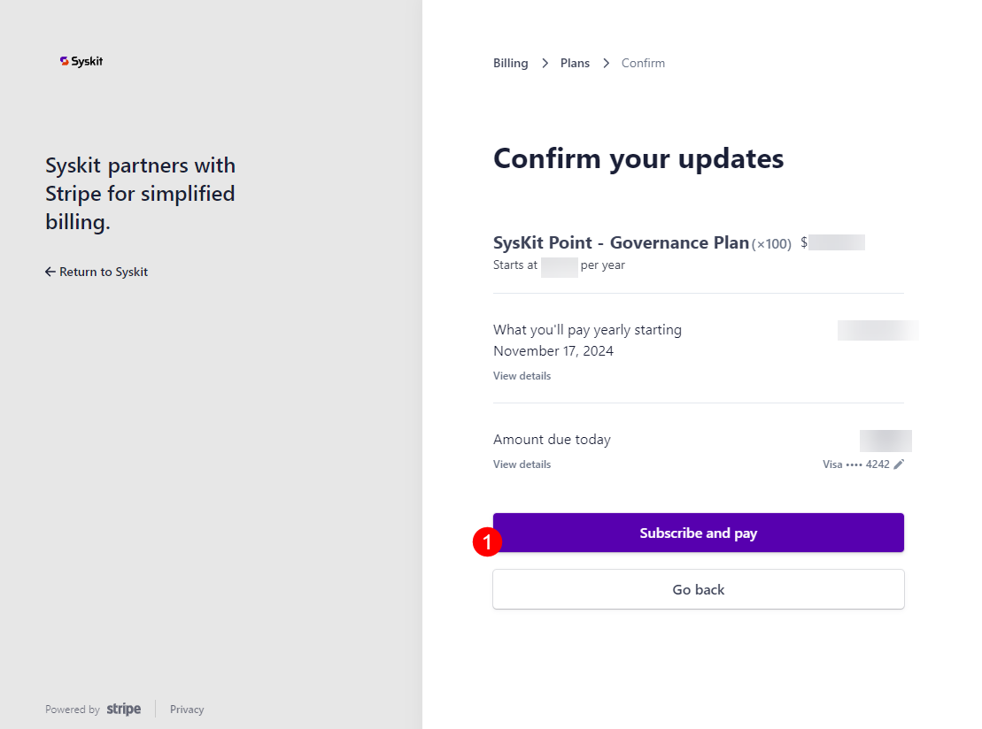The width and height of the screenshot is (982, 729).
Task: Open the Plans breadcrumb step
Action: 575,63
